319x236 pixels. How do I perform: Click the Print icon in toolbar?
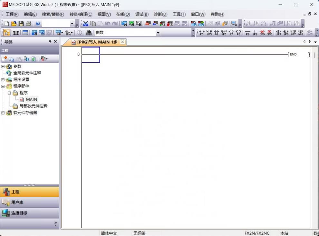pos(28,24)
